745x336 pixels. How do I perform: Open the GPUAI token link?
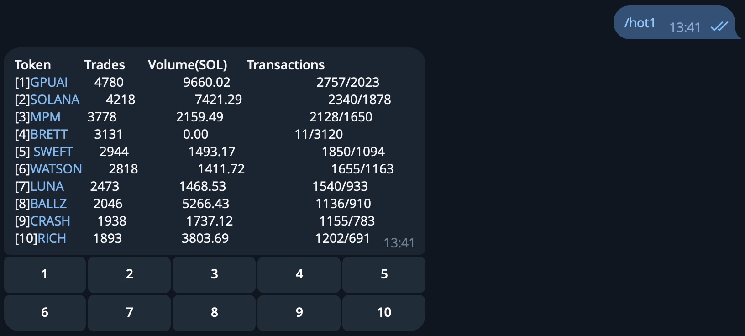49,82
